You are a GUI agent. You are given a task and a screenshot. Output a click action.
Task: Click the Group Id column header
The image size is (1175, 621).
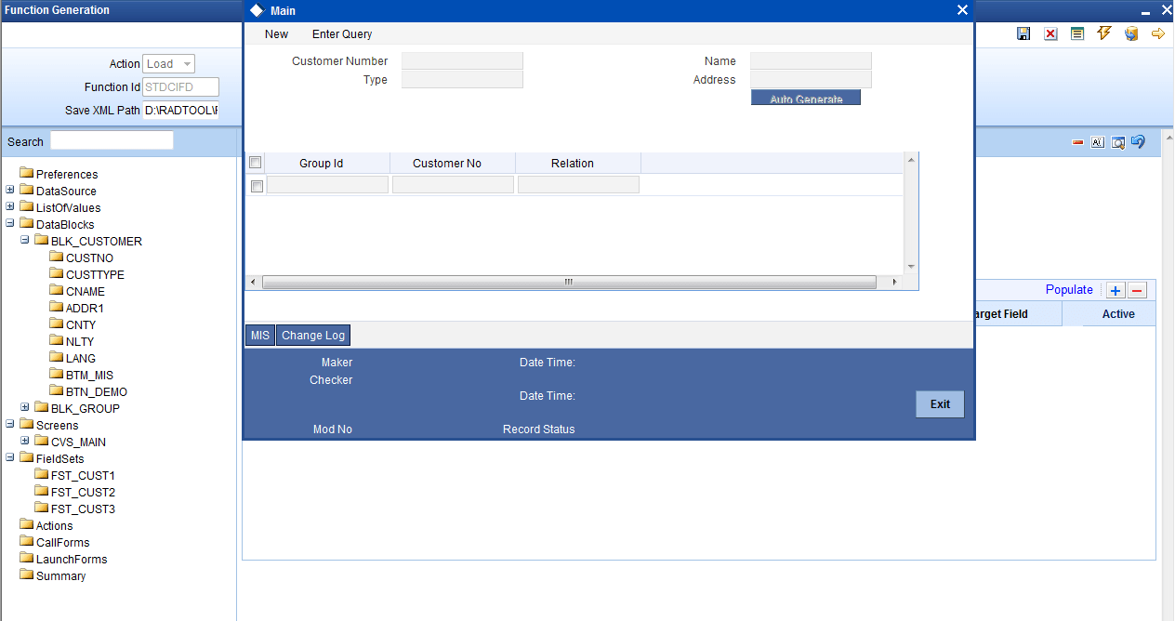click(322, 163)
